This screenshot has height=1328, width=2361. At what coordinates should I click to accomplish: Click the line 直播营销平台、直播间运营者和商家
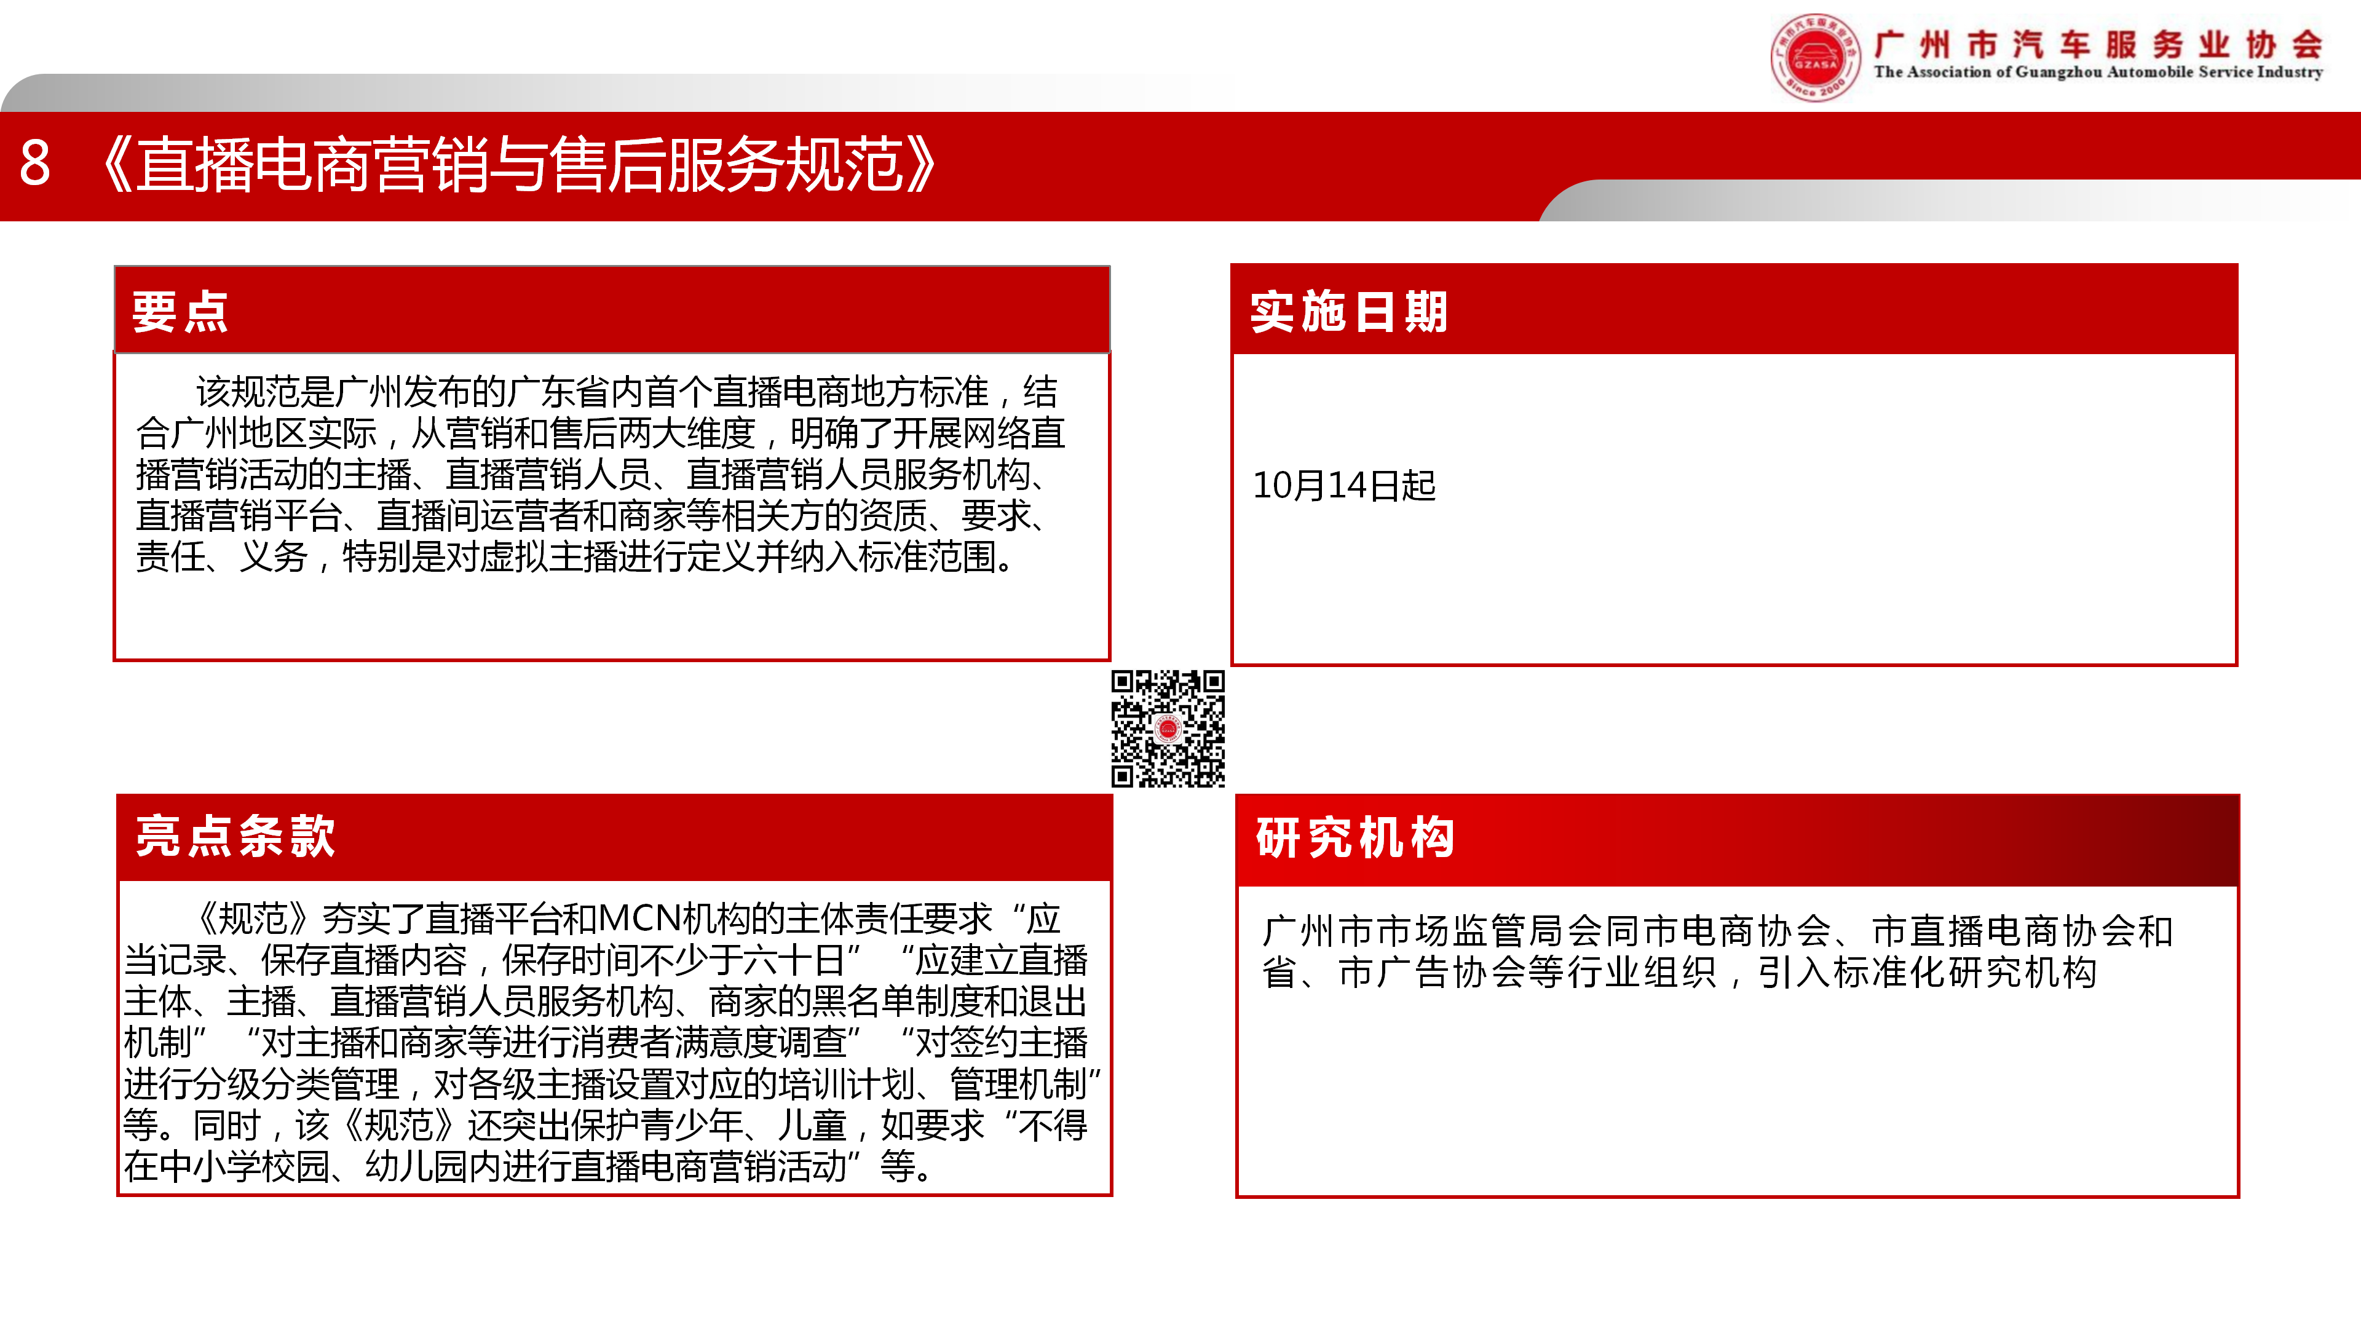591,515
